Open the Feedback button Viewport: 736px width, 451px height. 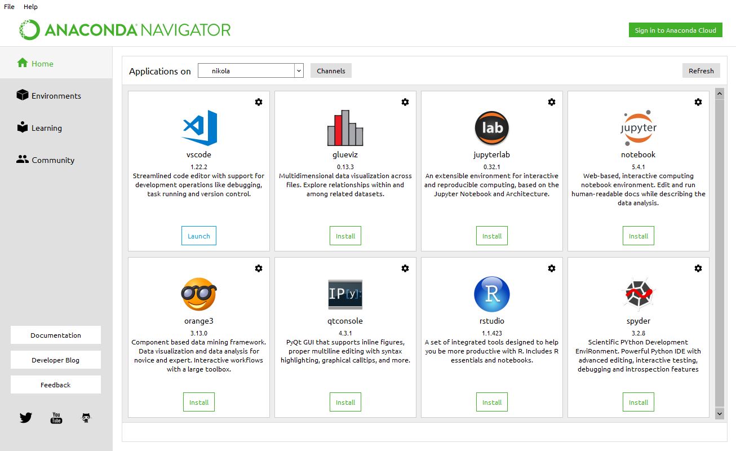(56, 384)
